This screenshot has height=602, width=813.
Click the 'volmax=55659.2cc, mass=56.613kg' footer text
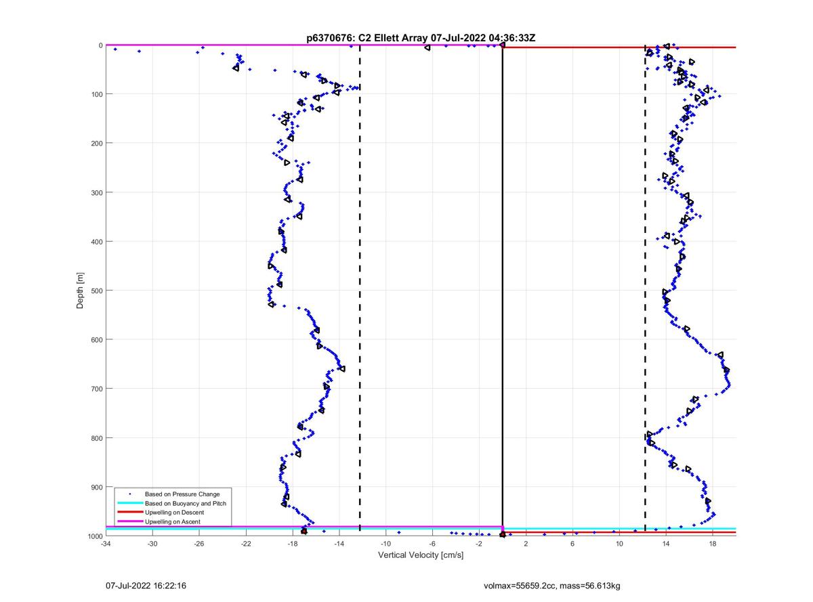click(x=552, y=585)
